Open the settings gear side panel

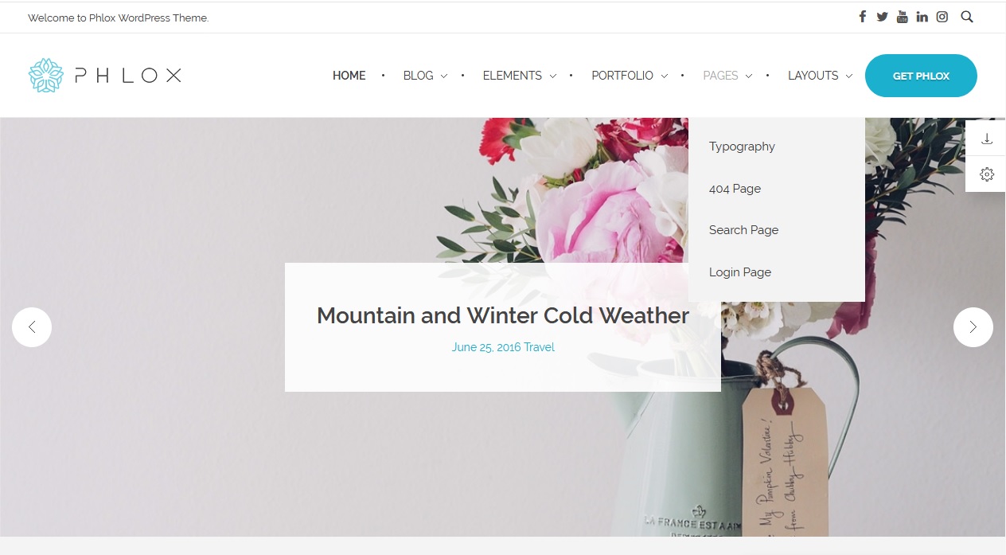[987, 174]
